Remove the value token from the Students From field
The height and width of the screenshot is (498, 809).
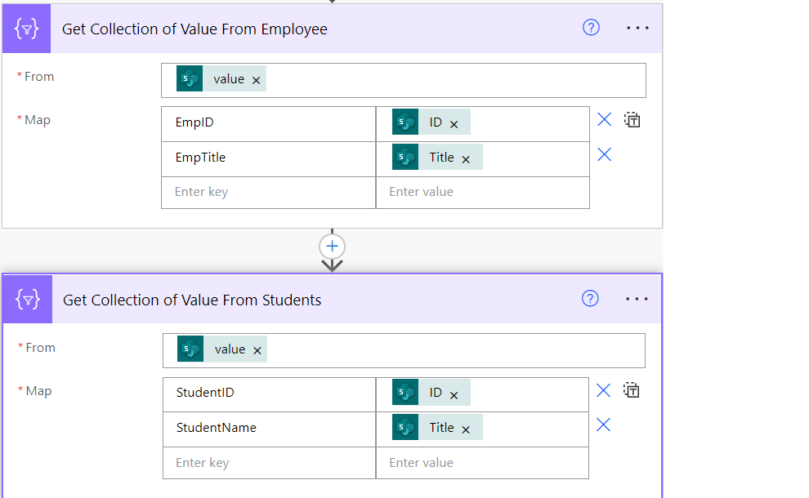[257, 350]
